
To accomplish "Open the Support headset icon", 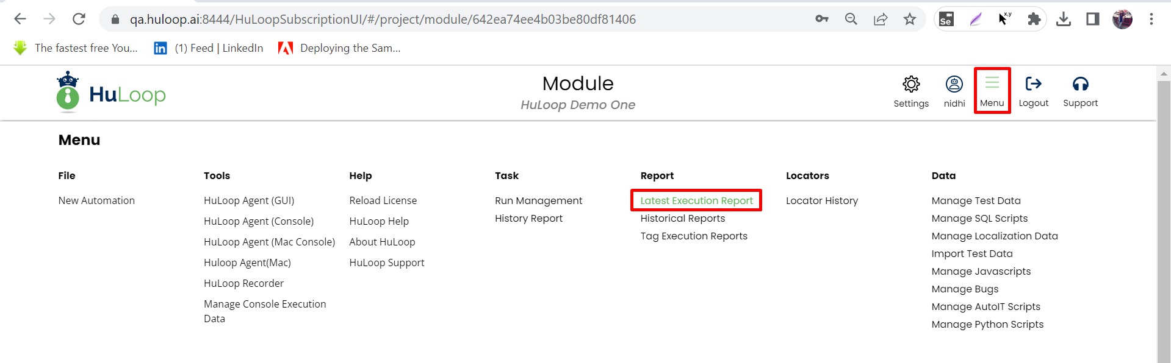I will pyautogui.click(x=1080, y=84).
